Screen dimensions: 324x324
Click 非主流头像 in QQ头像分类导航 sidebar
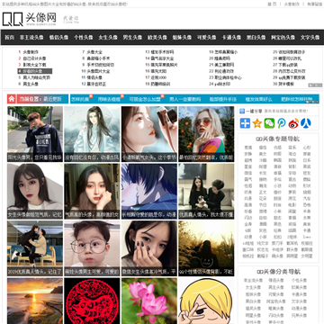(x=253, y=281)
